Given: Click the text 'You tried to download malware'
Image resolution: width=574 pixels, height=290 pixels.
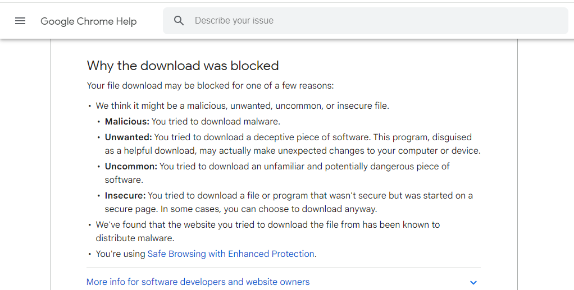Looking at the screenshot, I should pyautogui.click(x=216, y=121).
